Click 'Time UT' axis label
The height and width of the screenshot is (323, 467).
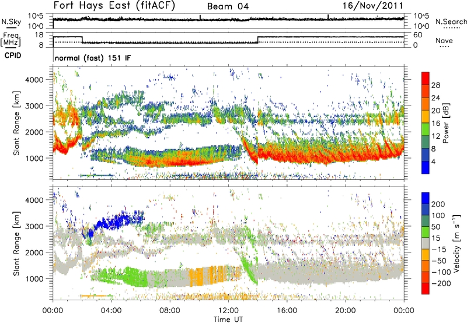(x=228, y=319)
